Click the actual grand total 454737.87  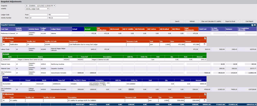tap(80, 104)
